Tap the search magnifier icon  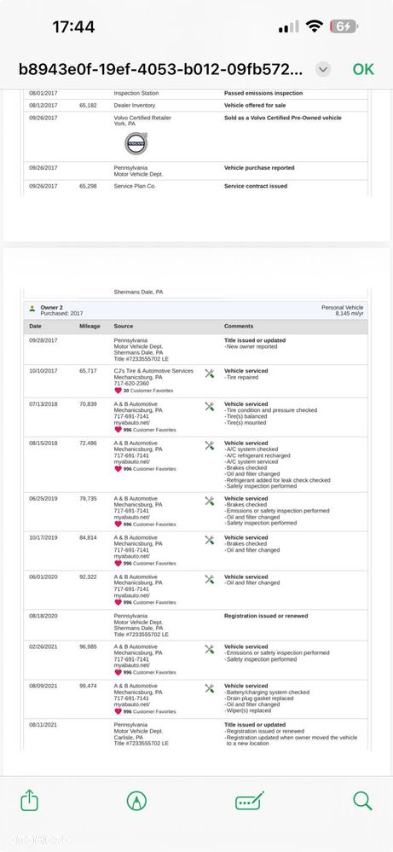362,801
